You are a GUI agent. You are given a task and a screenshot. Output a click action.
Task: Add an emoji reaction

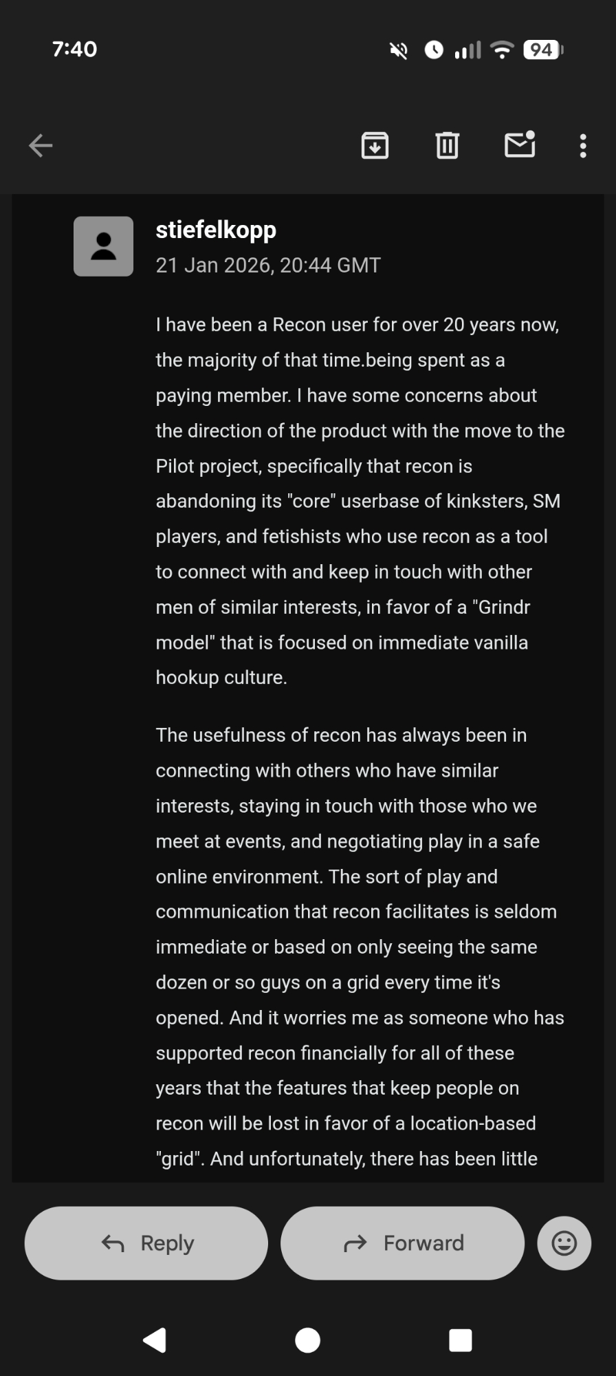[x=564, y=1243]
